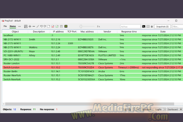Sort by the Response time column header
Viewport: 183px width, 122px height.
click(129, 32)
